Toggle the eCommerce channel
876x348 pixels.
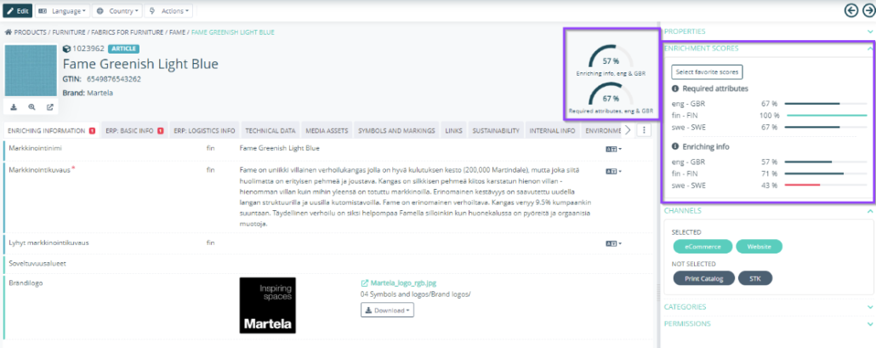pos(703,247)
